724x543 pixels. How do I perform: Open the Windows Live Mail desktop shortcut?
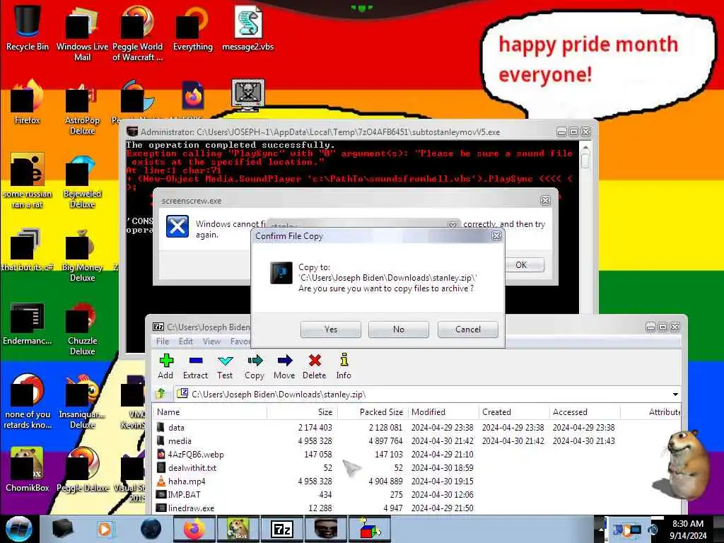pyautogui.click(x=83, y=33)
